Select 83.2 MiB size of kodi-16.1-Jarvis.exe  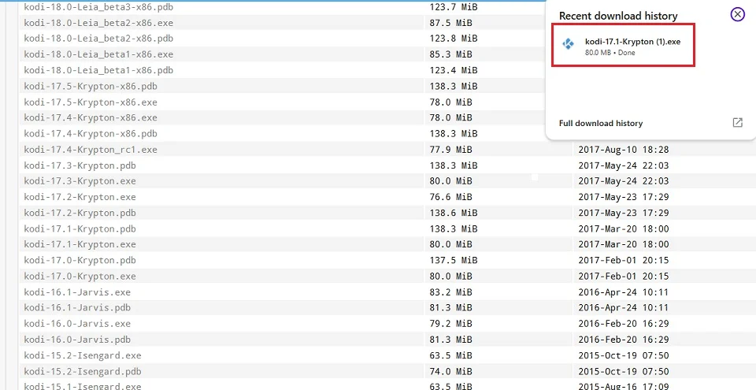pos(450,292)
